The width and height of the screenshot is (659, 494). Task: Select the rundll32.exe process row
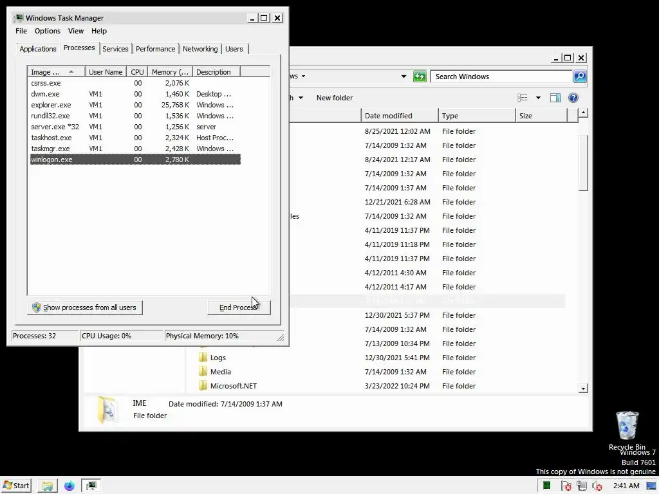tap(135, 116)
